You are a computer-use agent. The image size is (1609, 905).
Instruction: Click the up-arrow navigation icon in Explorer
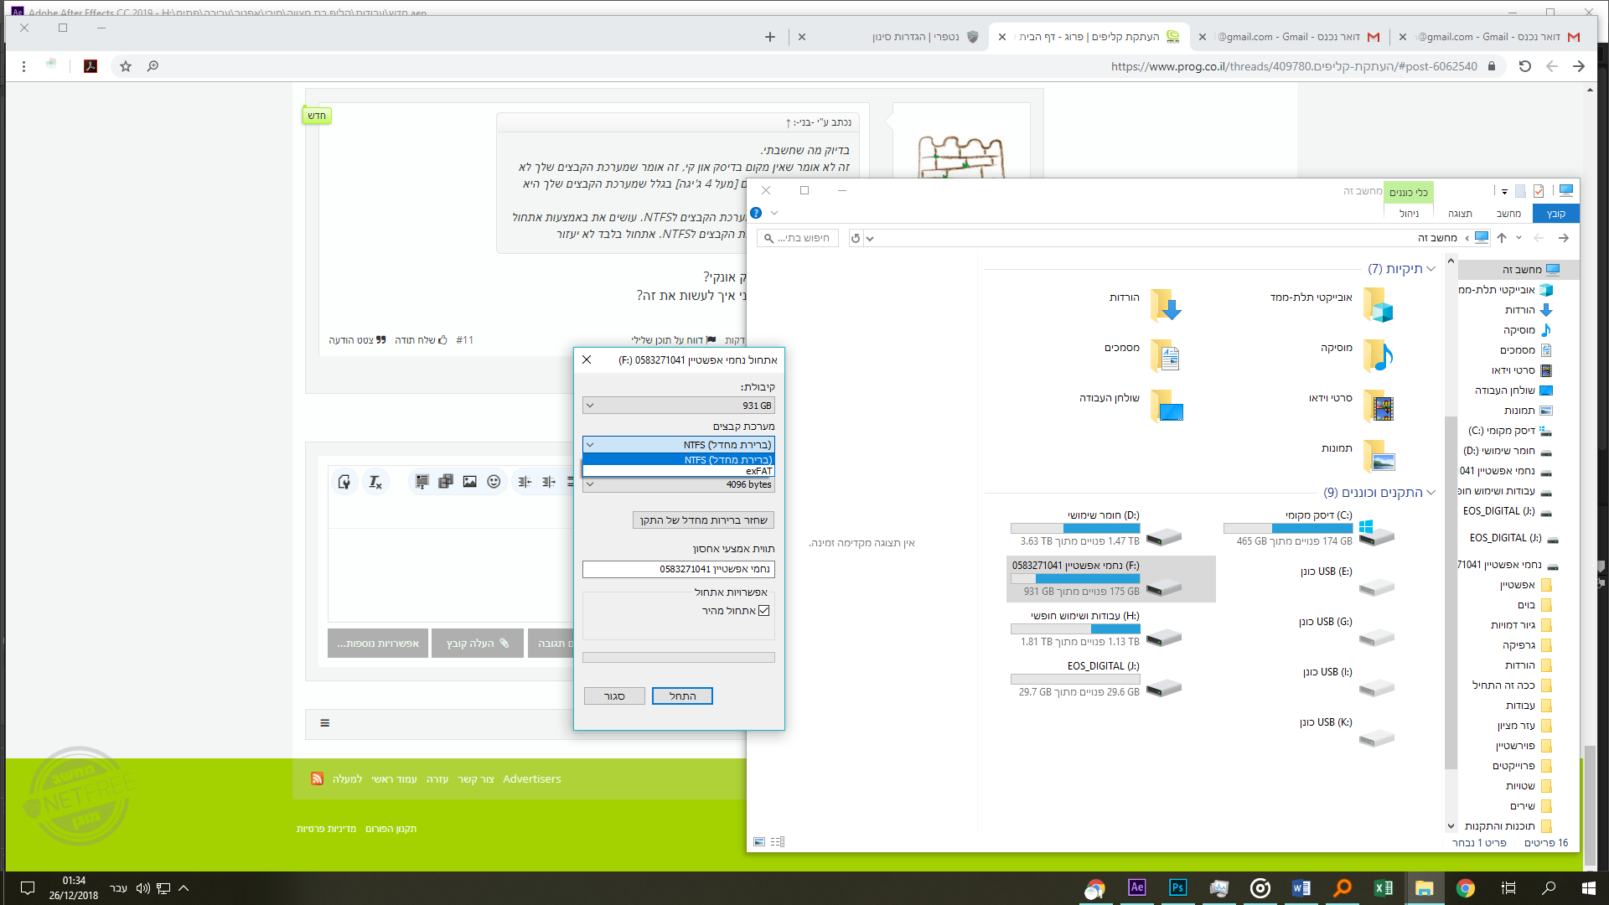[1502, 238]
